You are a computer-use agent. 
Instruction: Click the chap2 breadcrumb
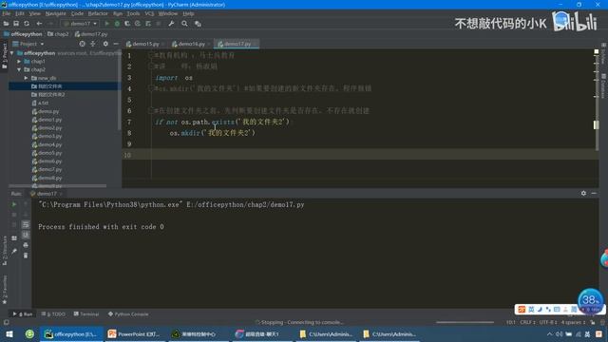click(x=58, y=34)
